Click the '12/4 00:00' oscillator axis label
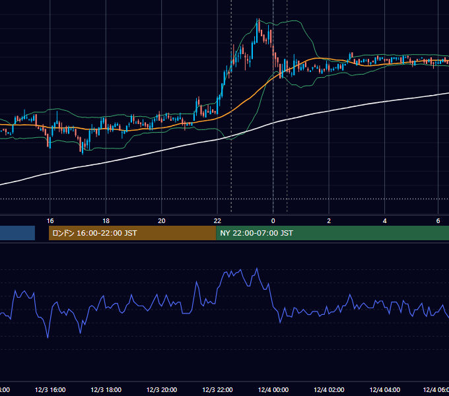Viewport: 449px width, 396px height. coord(273,389)
